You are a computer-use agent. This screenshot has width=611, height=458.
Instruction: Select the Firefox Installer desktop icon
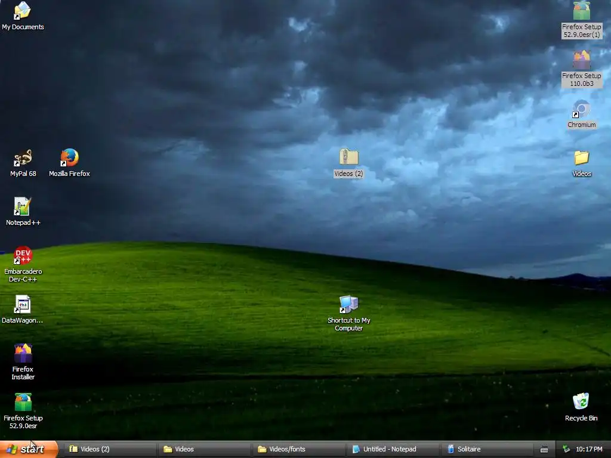[x=23, y=362]
